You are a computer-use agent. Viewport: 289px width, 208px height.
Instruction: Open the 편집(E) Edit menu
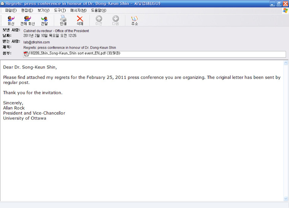[26, 10]
